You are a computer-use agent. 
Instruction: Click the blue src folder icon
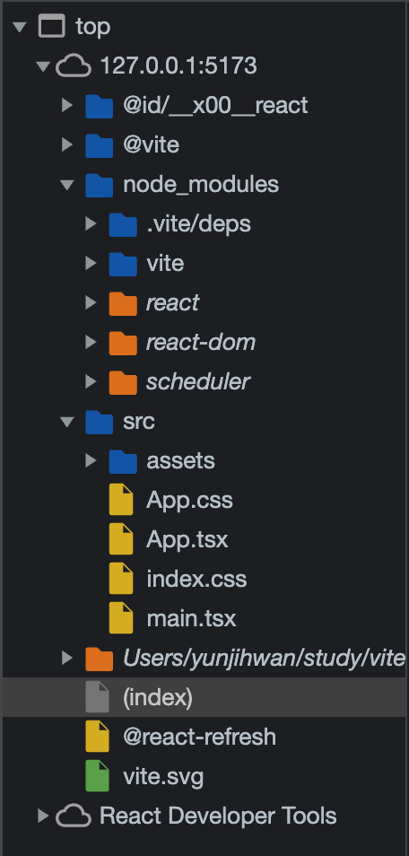[99, 422]
